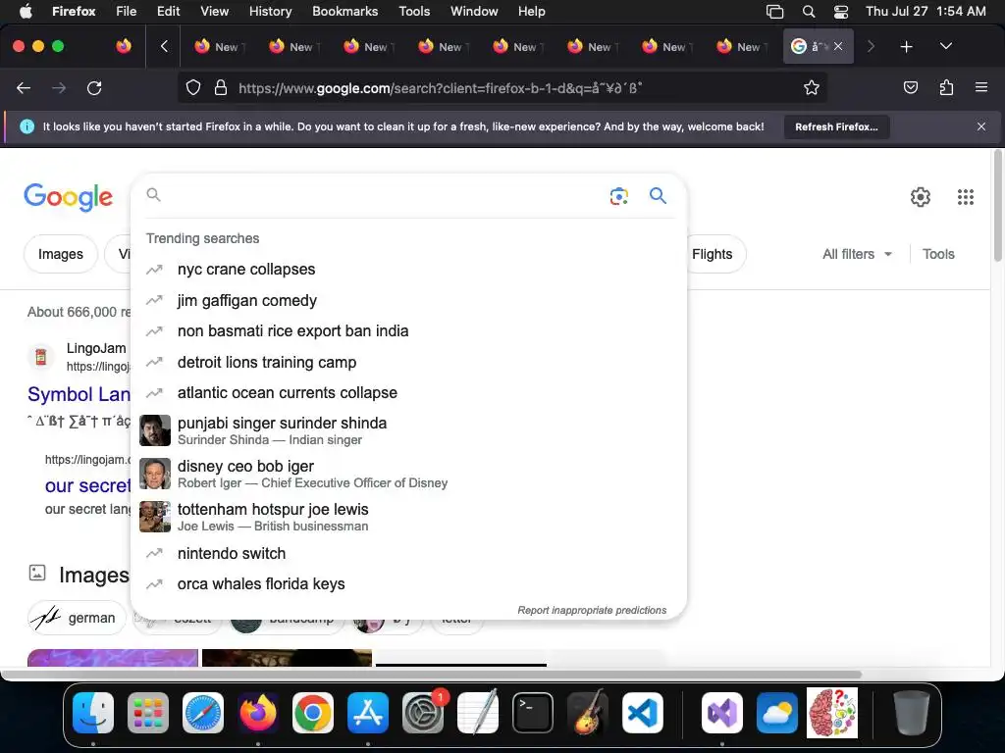The image size is (1005, 753).
Task: Bookmark this page with star icon
Action: (812, 87)
